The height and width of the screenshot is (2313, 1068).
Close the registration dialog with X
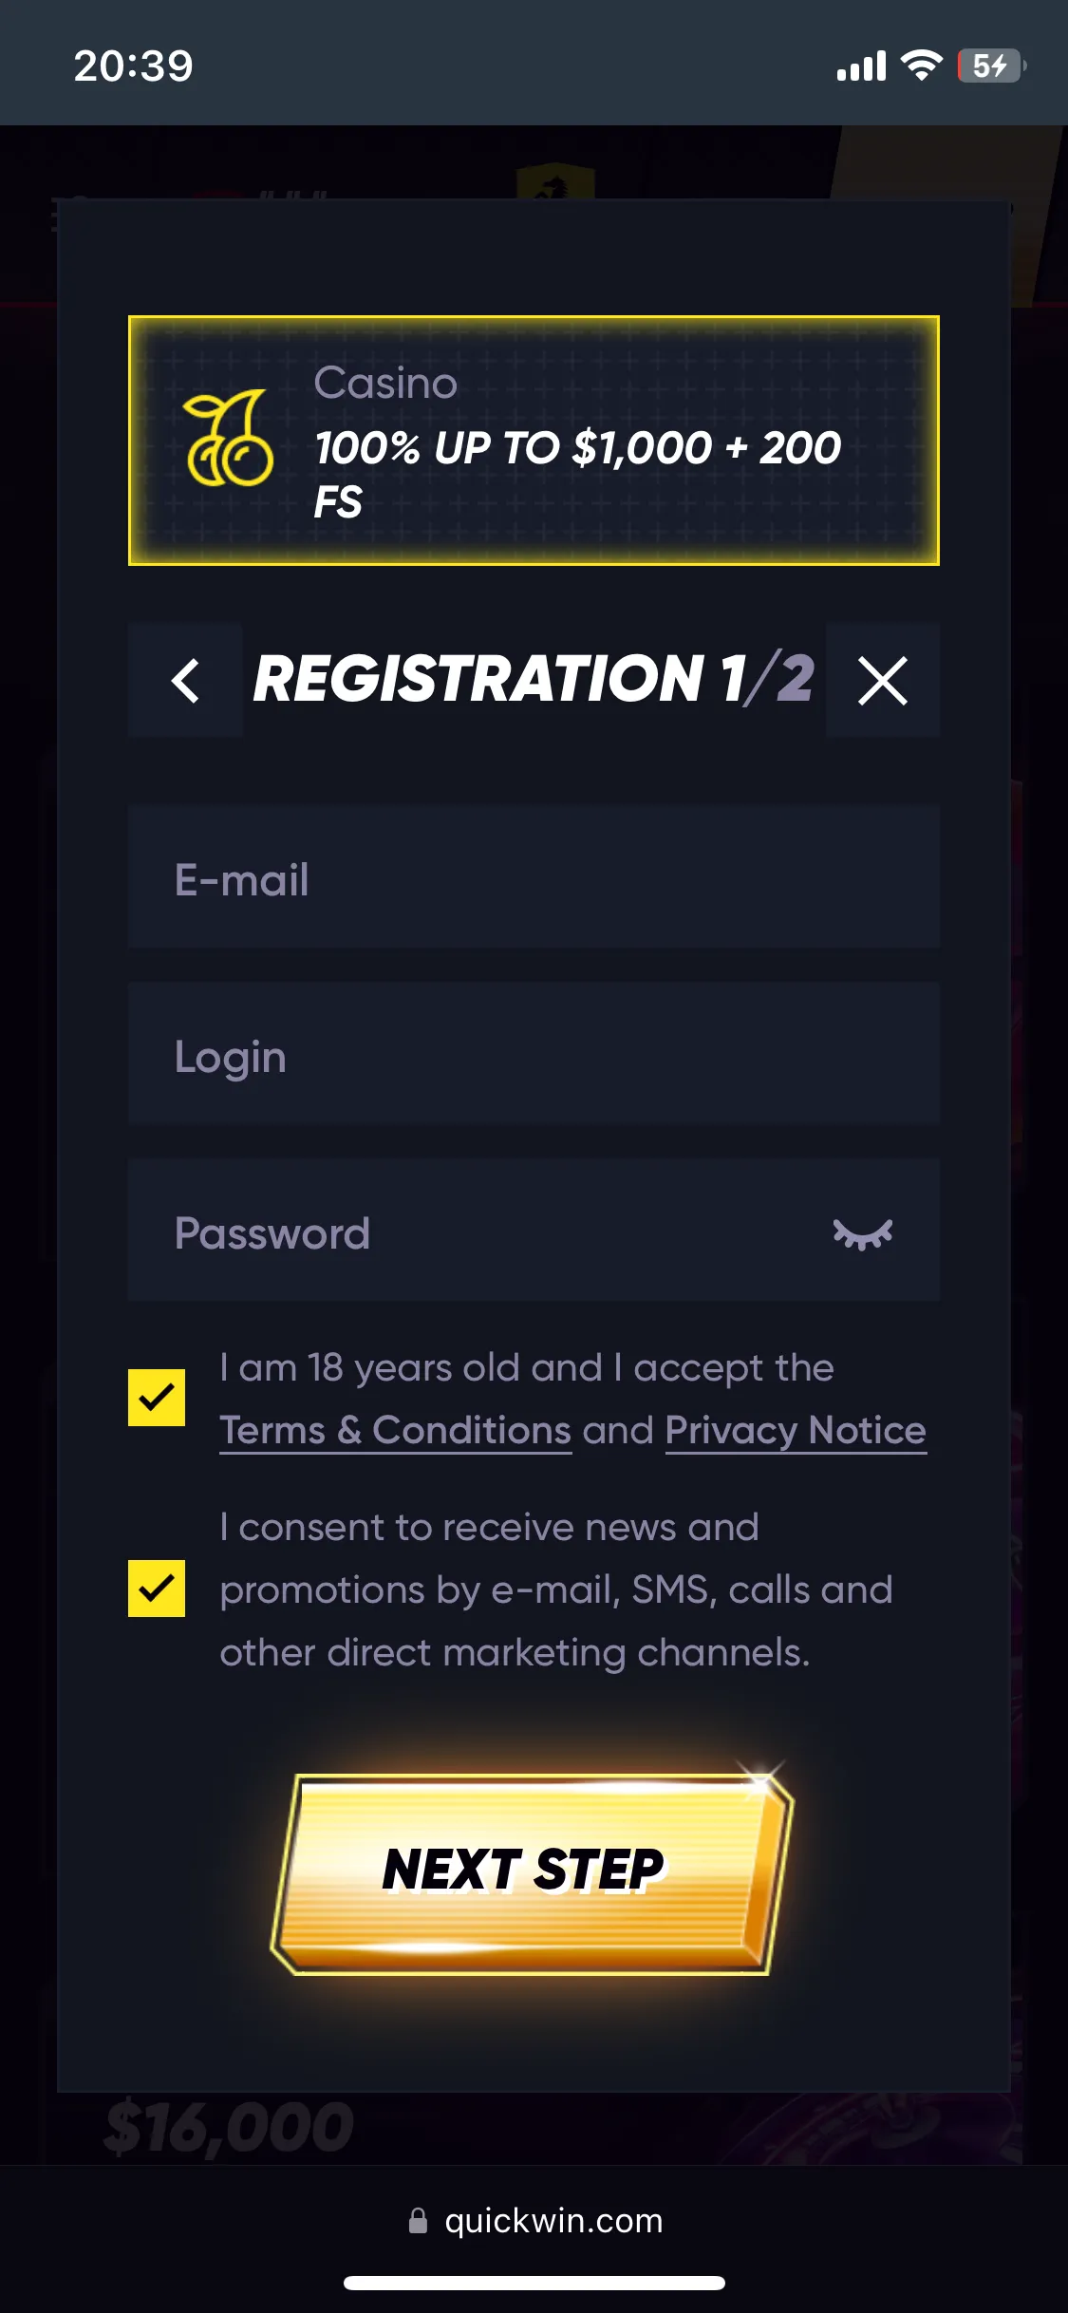pyautogui.click(x=882, y=680)
